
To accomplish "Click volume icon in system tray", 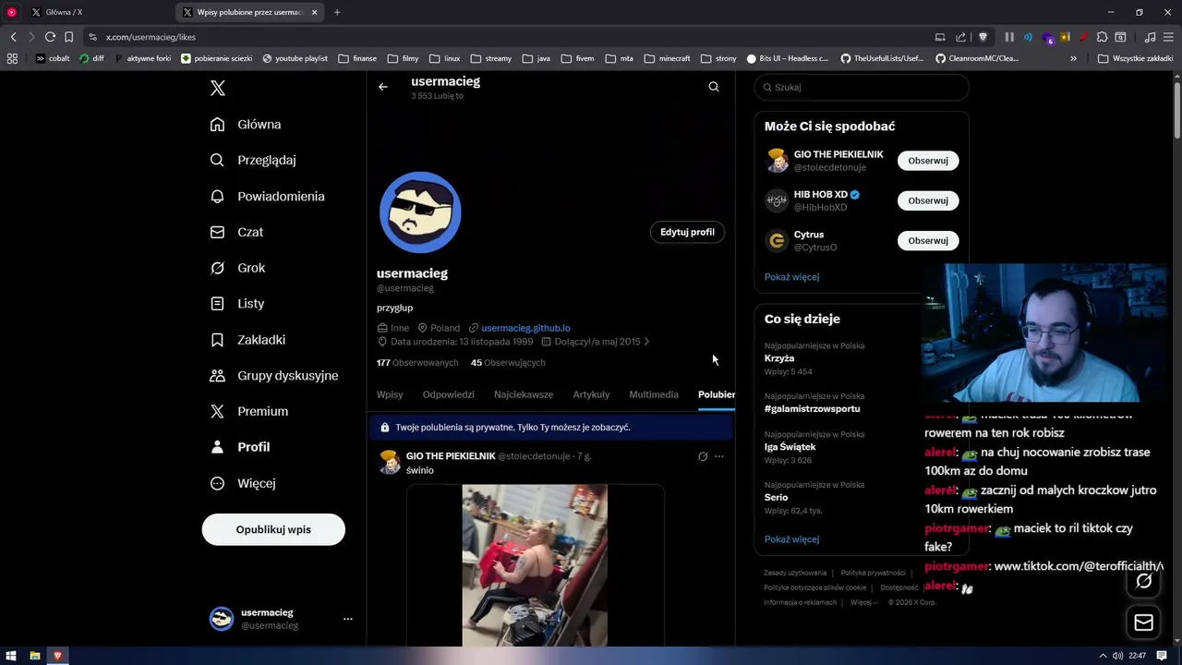I will [1118, 656].
